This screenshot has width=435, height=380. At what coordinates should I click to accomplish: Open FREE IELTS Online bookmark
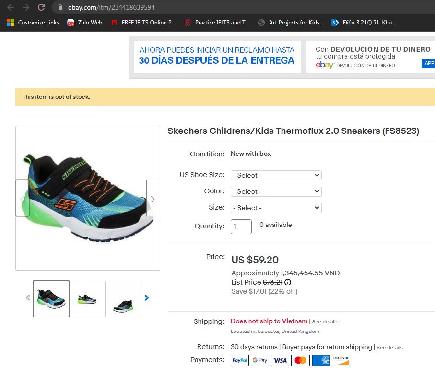point(143,23)
